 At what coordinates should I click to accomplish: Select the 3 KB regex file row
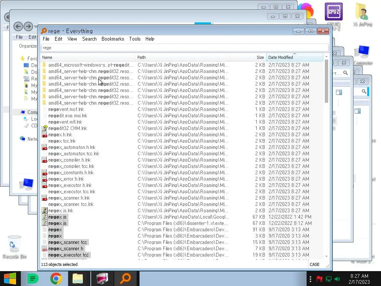pyautogui.click(x=182, y=236)
